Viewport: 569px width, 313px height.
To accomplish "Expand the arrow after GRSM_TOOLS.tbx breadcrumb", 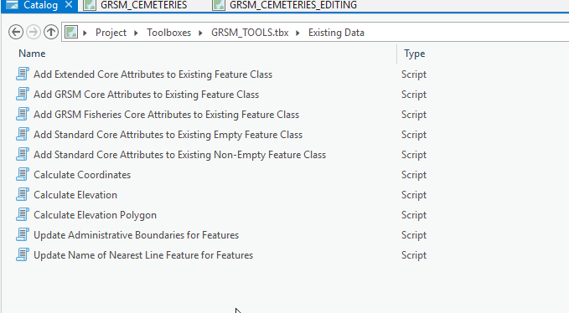I will point(298,33).
